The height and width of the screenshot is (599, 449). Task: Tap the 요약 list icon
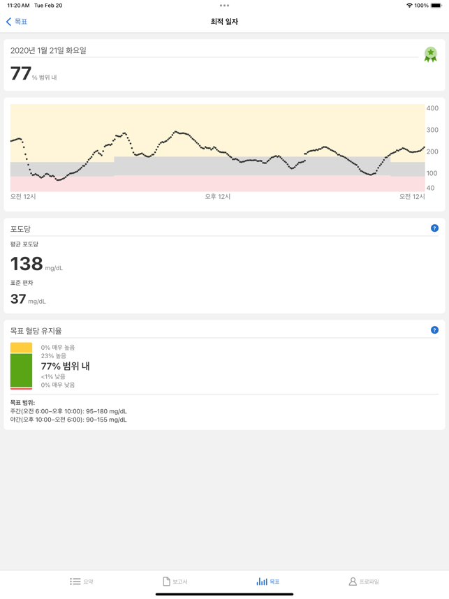(75, 581)
